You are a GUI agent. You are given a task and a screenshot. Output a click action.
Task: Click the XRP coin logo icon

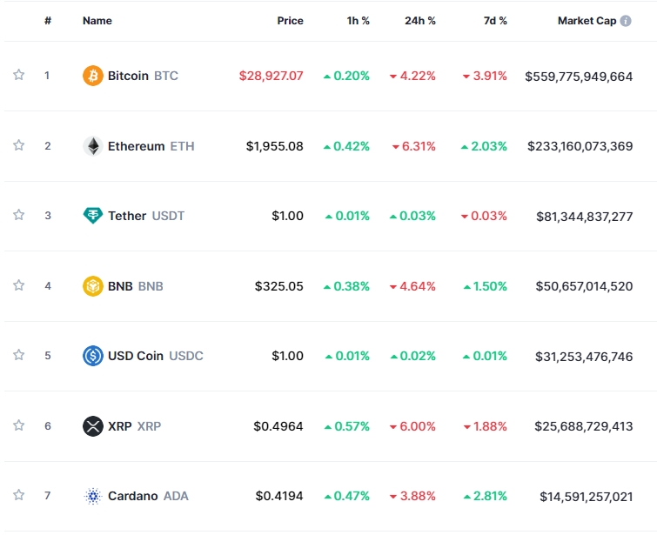tap(92, 426)
